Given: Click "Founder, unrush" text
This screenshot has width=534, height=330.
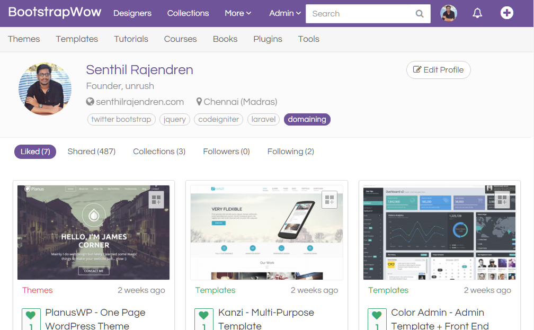Looking at the screenshot, I should pos(120,86).
